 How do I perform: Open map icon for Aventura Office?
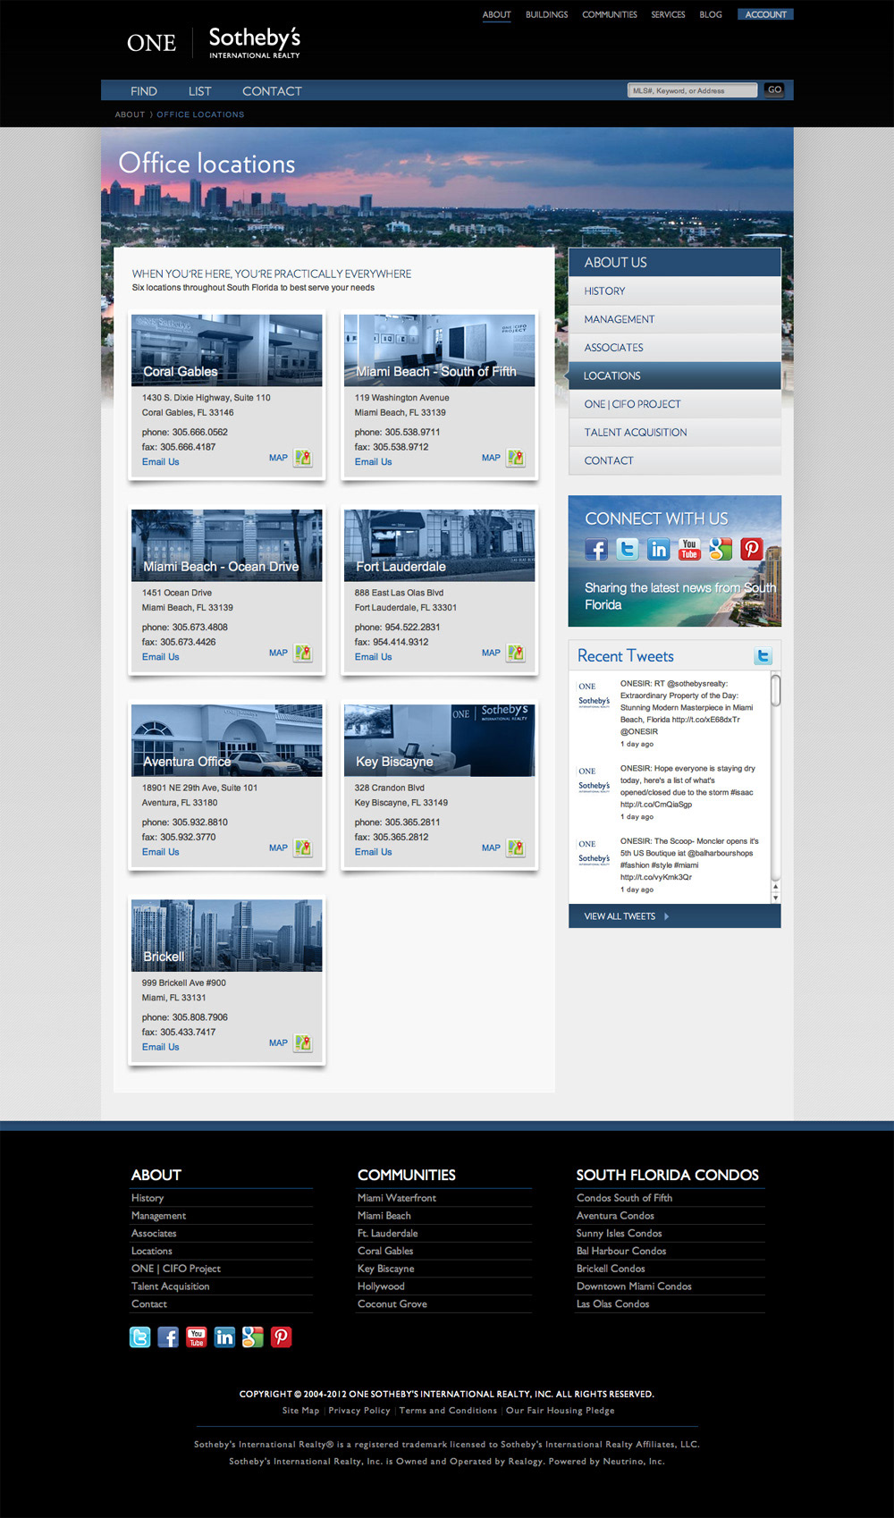[303, 848]
